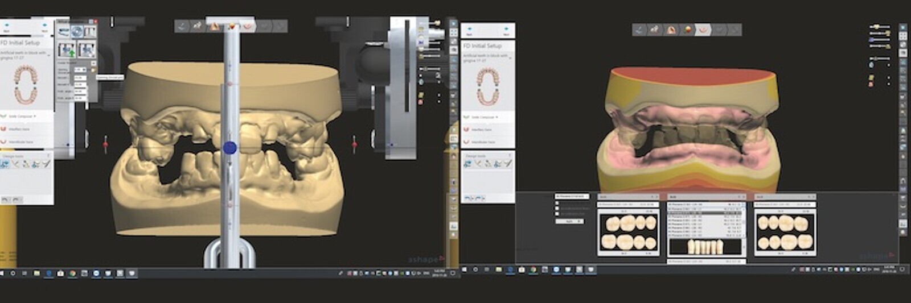Select the left posterior teeth thumbnail

click(629, 233)
